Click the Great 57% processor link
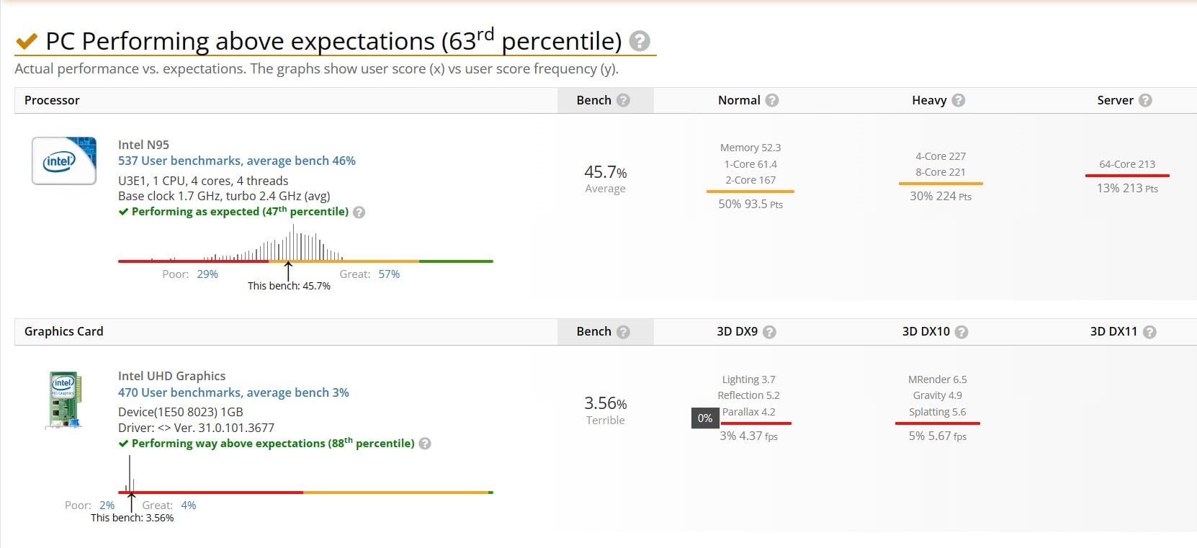 [x=389, y=274]
